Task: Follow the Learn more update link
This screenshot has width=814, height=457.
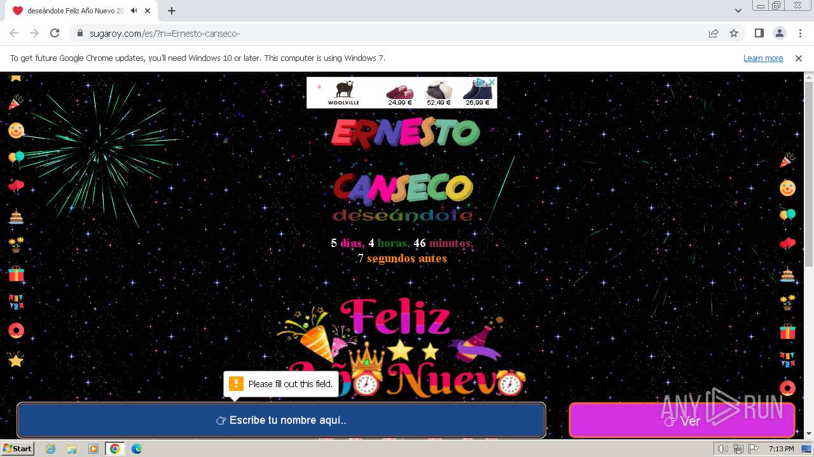Action: [763, 58]
